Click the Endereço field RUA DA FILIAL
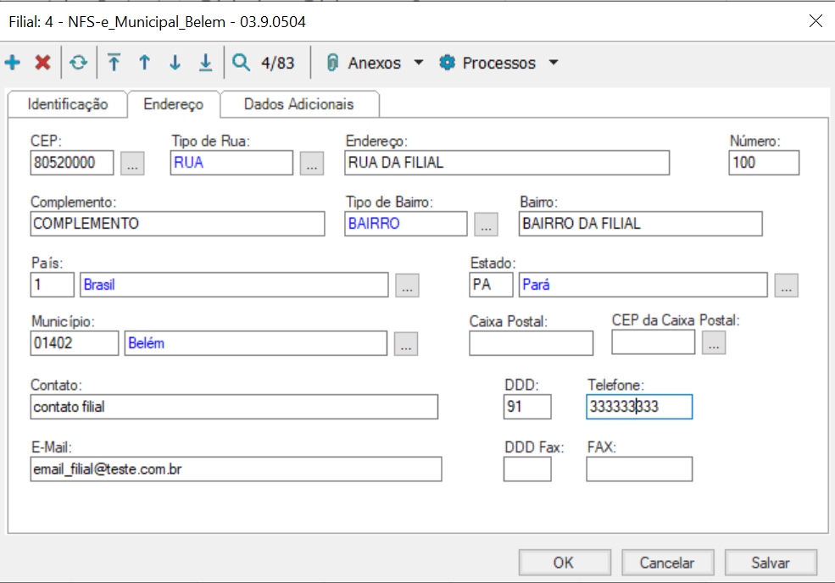This screenshot has width=835, height=583. [x=507, y=163]
